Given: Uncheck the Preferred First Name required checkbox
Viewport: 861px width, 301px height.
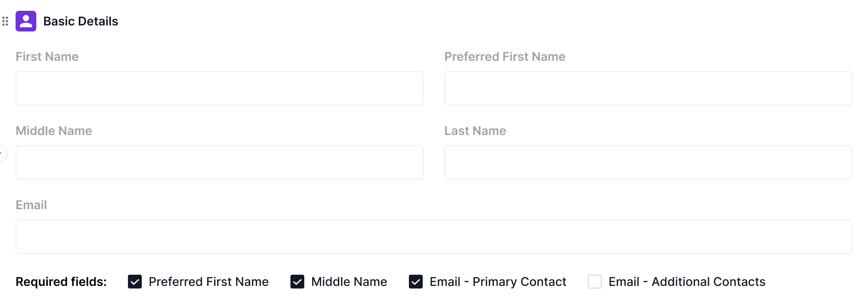Looking at the screenshot, I should point(135,282).
